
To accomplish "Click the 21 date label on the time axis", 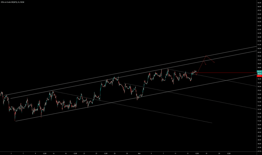I will click(x=84, y=153).
